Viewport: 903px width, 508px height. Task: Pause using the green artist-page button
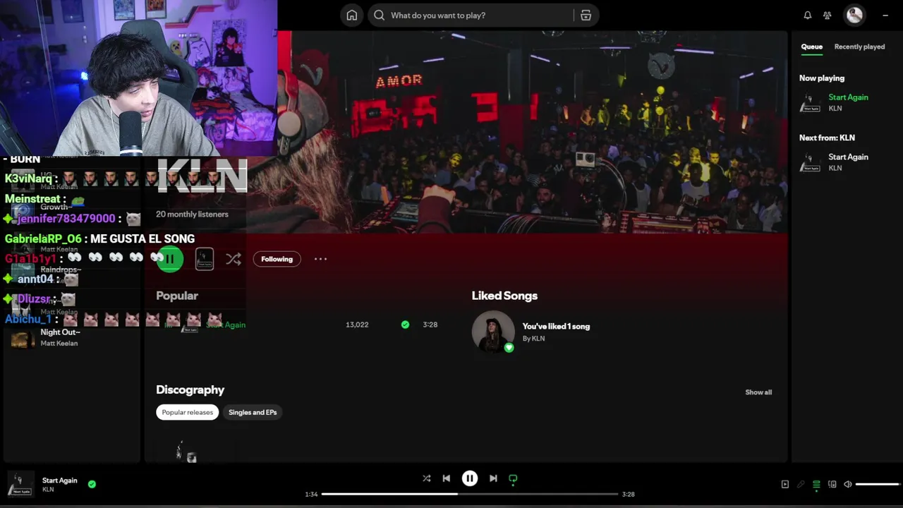pos(169,259)
